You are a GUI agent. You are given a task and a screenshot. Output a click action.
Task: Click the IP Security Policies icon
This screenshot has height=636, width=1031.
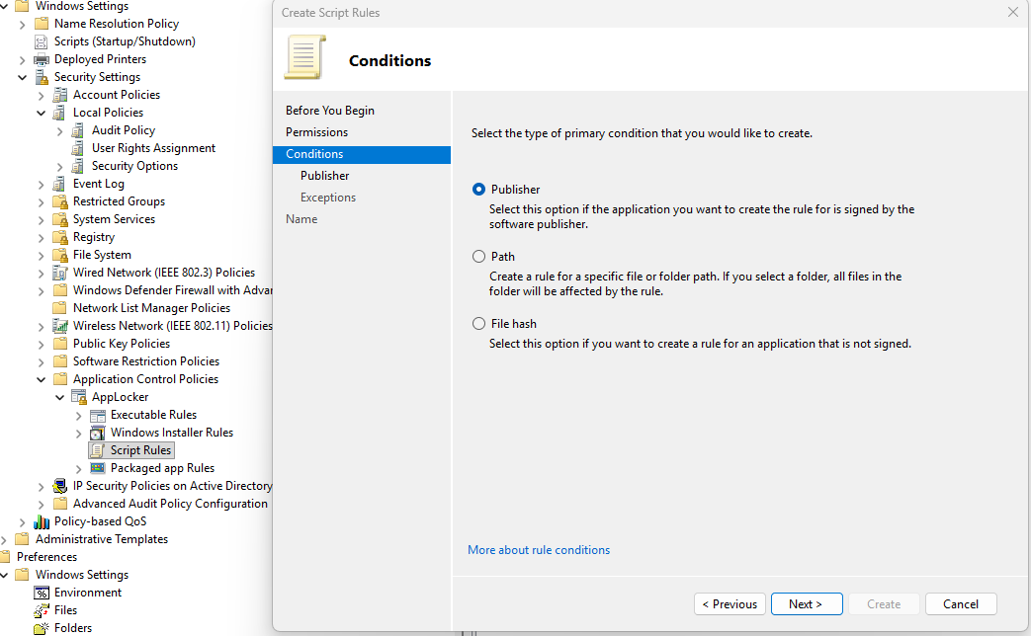click(x=60, y=486)
